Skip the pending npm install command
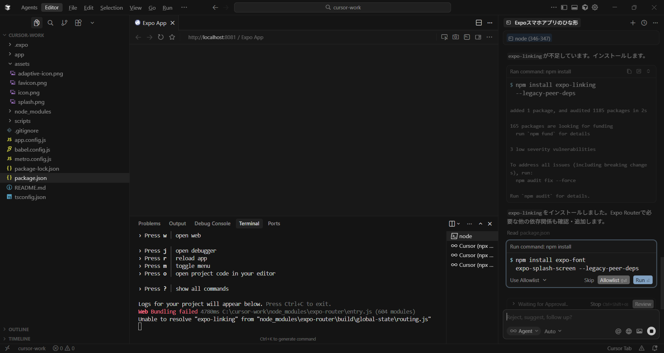Viewport: 664px width, 353px height. (589, 280)
